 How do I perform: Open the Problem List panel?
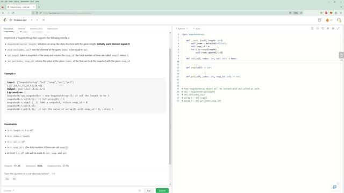[18, 20]
